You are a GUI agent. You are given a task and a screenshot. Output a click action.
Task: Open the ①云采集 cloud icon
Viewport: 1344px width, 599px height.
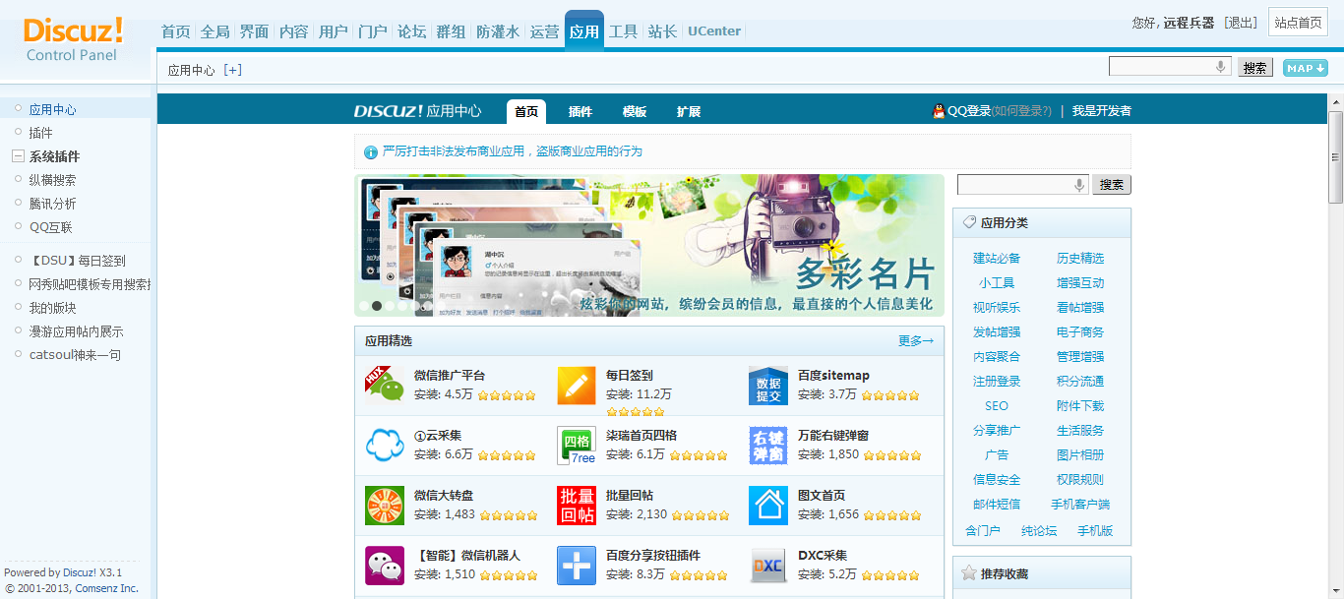coord(384,446)
